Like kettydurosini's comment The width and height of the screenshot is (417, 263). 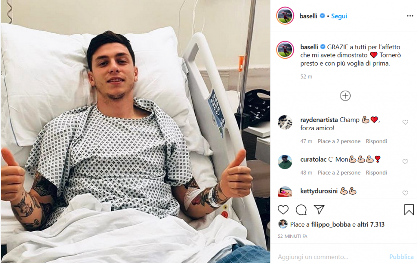pyautogui.click(x=405, y=193)
